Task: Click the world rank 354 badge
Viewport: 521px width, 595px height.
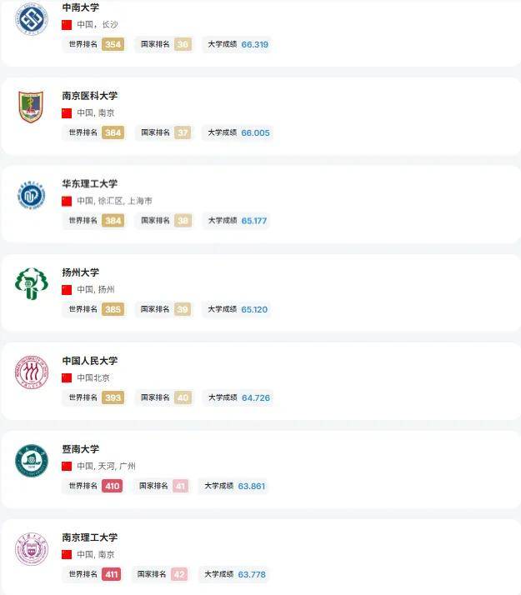Action: (x=113, y=44)
